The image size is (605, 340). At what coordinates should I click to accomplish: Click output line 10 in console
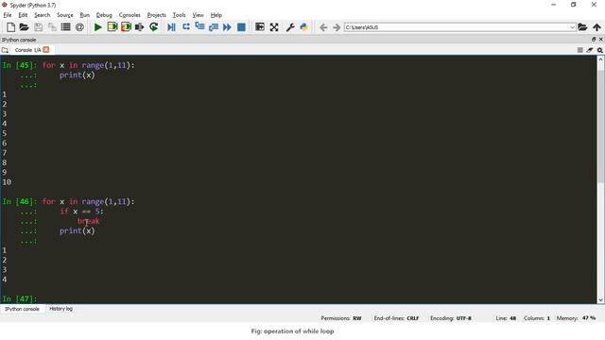point(7,182)
